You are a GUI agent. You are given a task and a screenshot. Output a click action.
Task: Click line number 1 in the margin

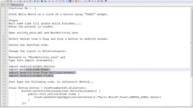5,8
